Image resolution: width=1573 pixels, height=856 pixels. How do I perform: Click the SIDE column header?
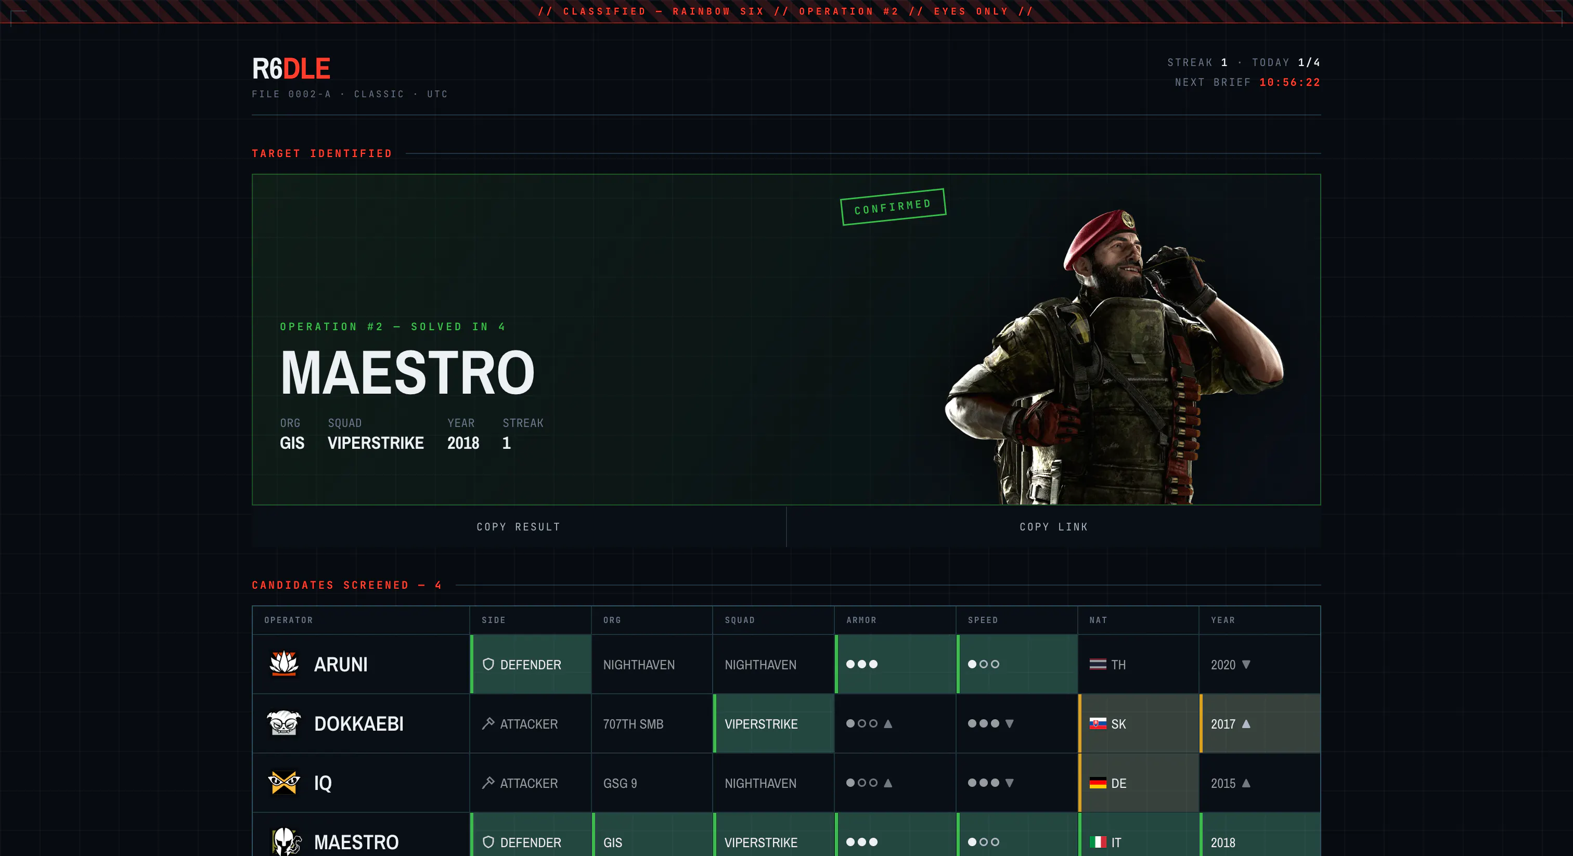[494, 620]
